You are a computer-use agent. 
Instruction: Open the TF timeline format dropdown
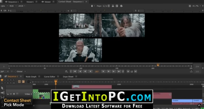[12, 71]
